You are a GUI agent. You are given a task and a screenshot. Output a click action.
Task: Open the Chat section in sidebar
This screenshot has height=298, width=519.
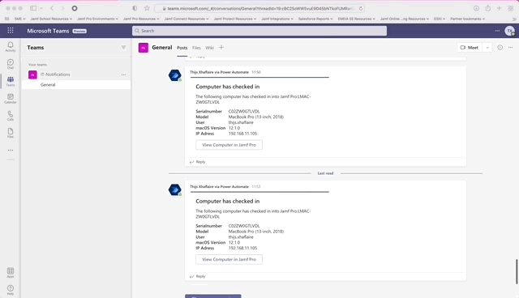(x=11, y=64)
